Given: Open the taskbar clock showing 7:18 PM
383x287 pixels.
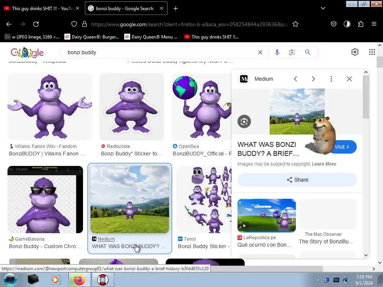Looking at the screenshot, I should [x=364, y=280].
